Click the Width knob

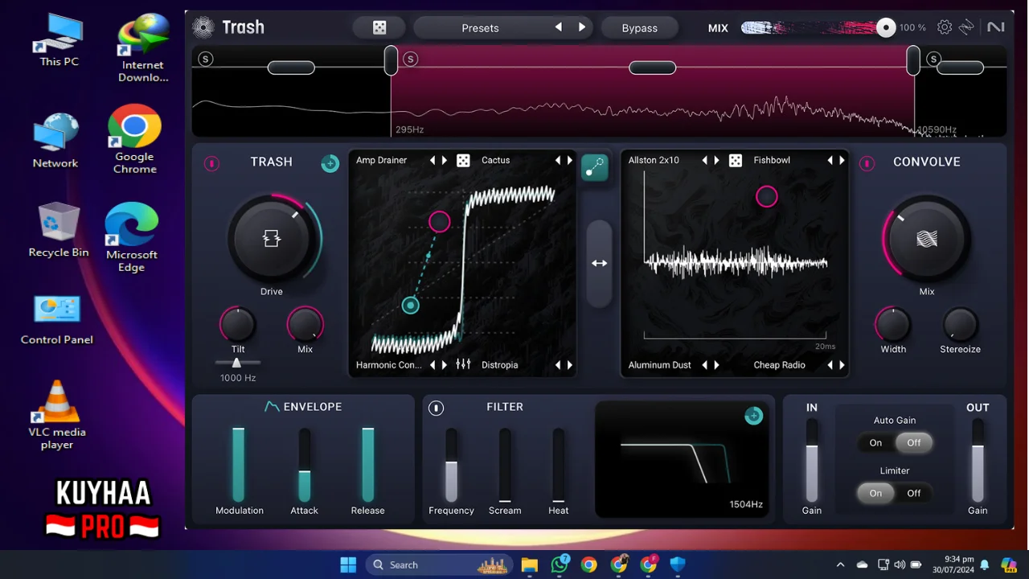coord(892,324)
